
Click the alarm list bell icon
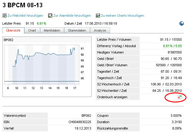pyautogui.click(x=50, y=16)
